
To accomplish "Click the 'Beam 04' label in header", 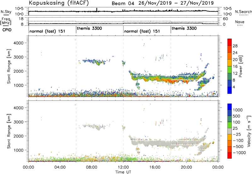I will pos(123,3).
